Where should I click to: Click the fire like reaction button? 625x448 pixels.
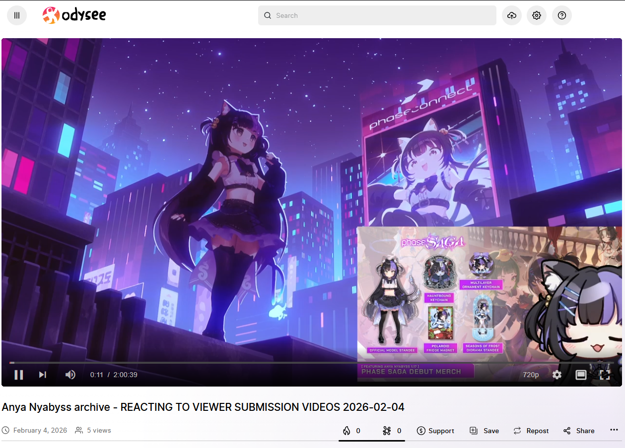351,431
